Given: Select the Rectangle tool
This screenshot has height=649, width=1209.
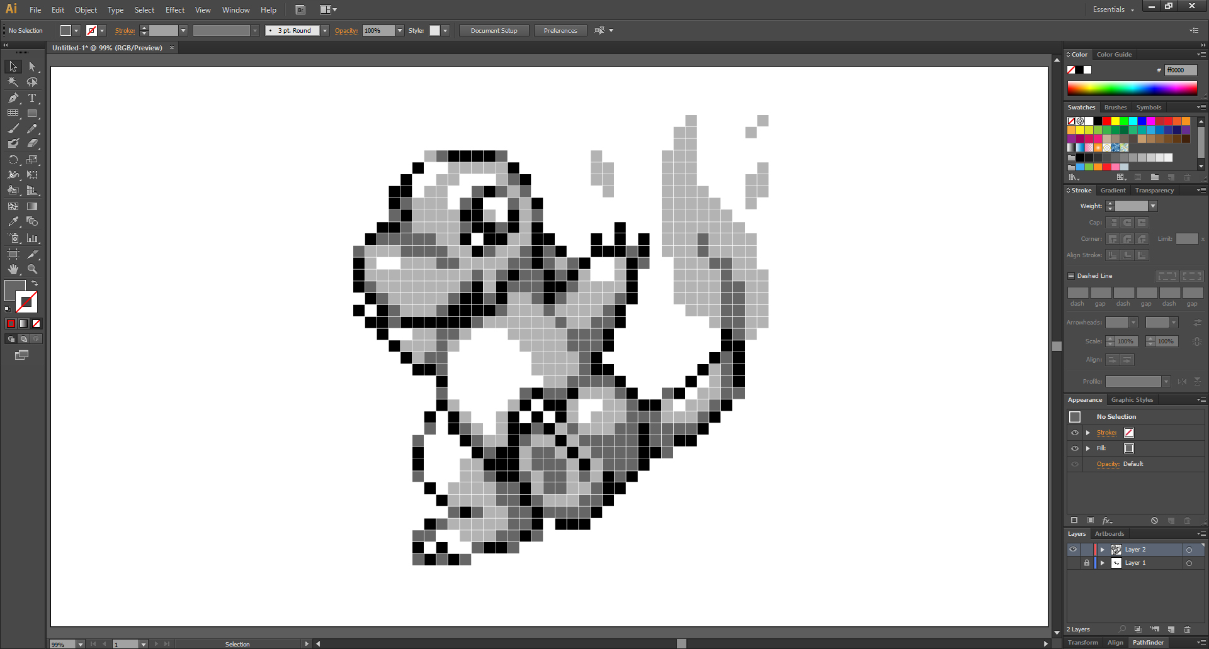Looking at the screenshot, I should pos(32,113).
